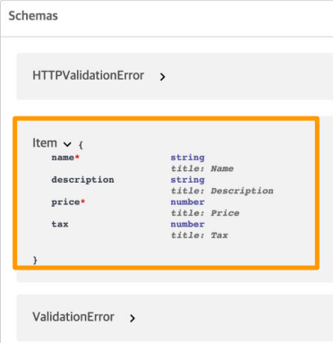333x343 pixels.
Task: Open the HTTPValidationError schema title
Action: click(89, 75)
